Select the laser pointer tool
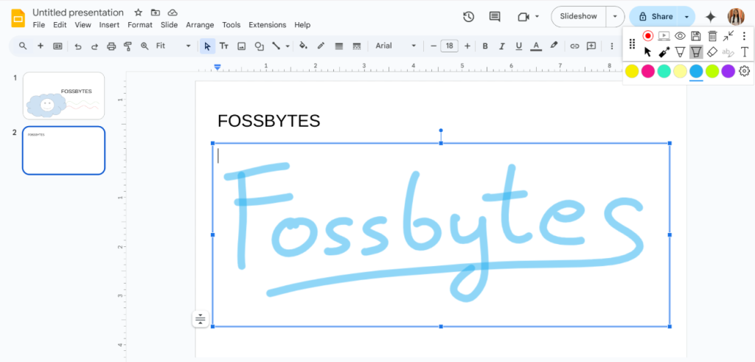This screenshot has width=755, height=362. (x=664, y=52)
